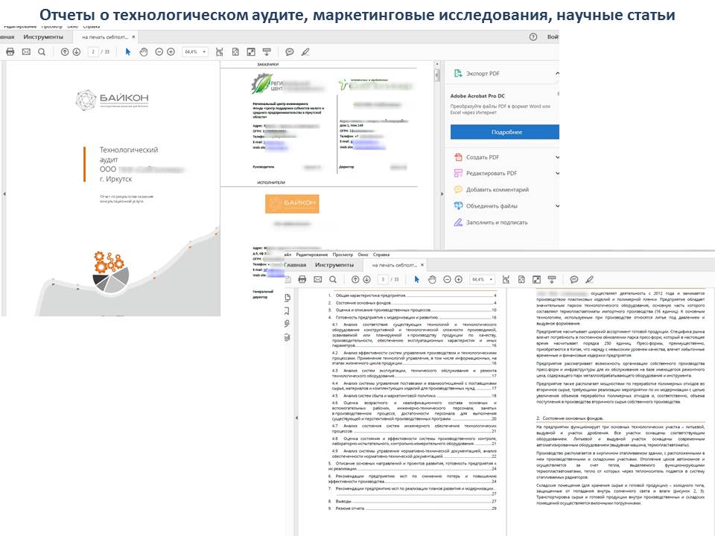Click fit-width scrolling icon in back window
This screenshot has width=715, height=536.
coord(219,52)
